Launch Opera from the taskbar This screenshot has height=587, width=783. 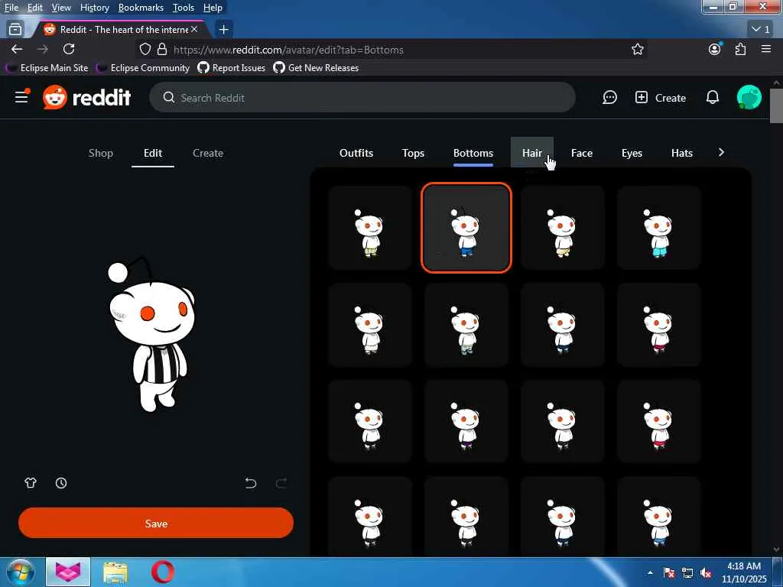162,572
